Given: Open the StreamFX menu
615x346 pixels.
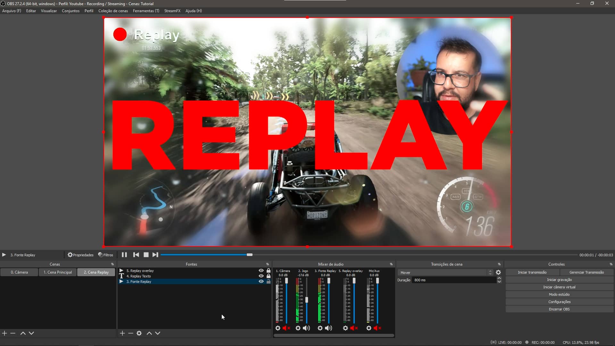Looking at the screenshot, I should click(172, 11).
